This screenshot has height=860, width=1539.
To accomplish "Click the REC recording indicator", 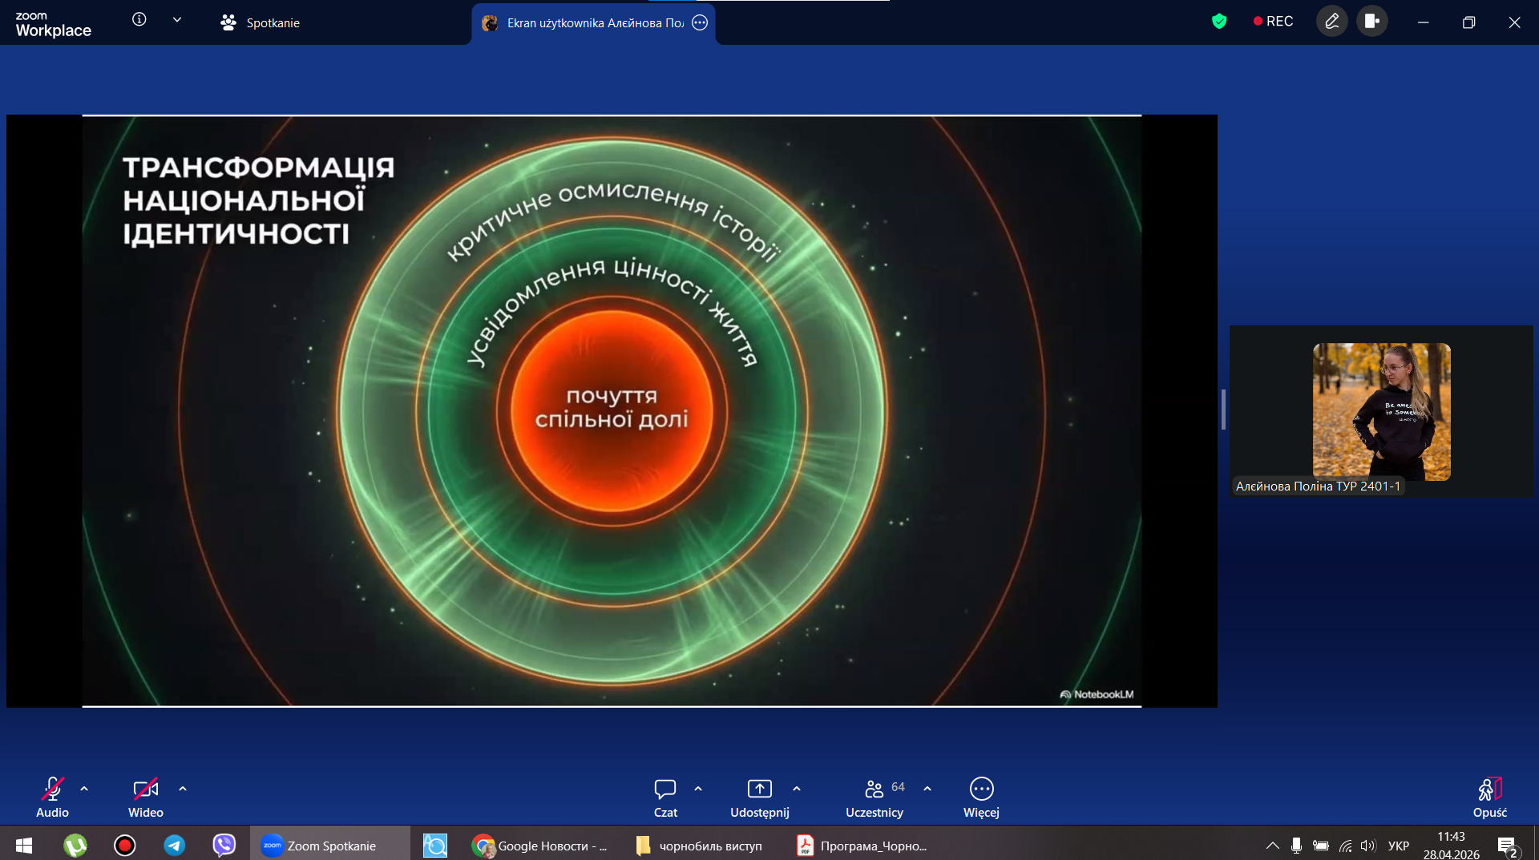I will (1273, 22).
